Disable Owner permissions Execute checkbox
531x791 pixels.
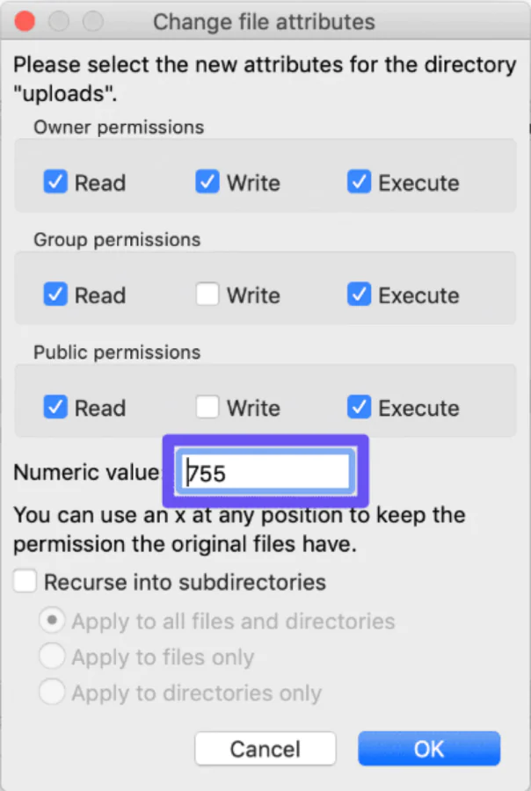[360, 182]
